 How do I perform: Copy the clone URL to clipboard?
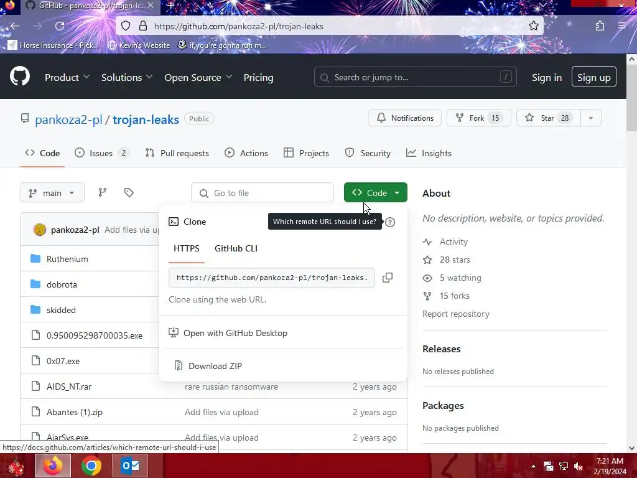tap(388, 278)
